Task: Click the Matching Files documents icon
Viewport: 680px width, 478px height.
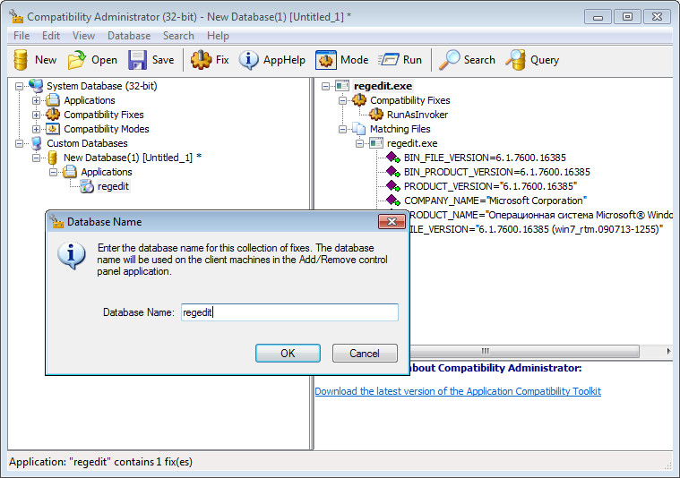Action: point(358,129)
